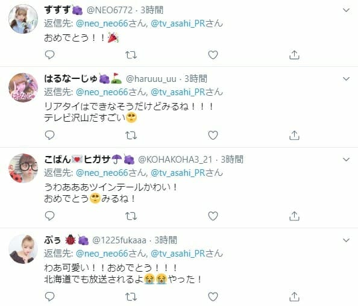Share the @1225fukaaa tweet
The image size is (358, 306).
[x=294, y=296]
